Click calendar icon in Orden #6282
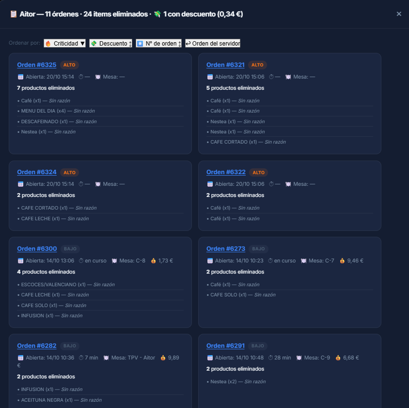The height and width of the screenshot is (408, 409). pyautogui.click(x=20, y=358)
